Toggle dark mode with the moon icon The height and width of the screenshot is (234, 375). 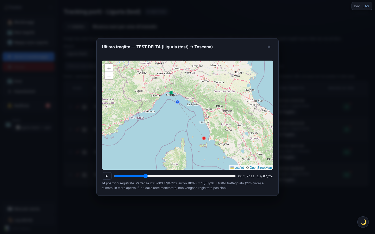[x=363, y=222]
